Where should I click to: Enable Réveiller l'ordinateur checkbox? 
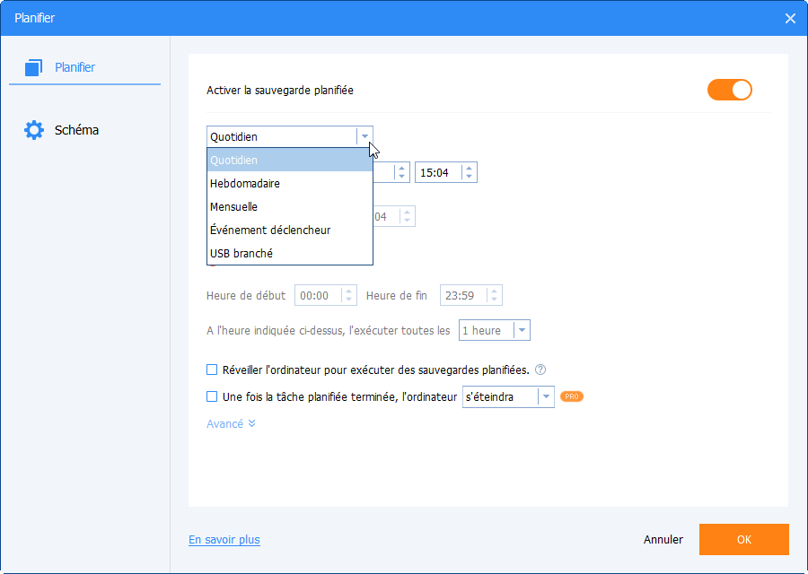pos(212,370)
